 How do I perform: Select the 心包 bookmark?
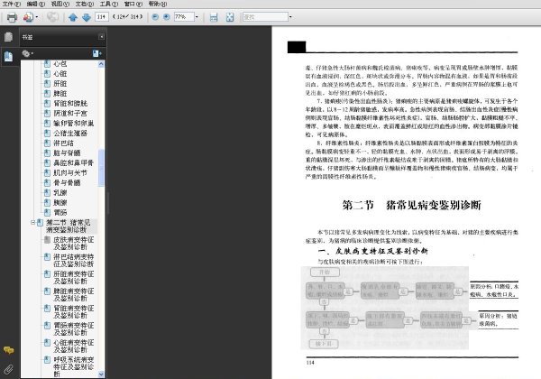pyautogui.click(x=60, y=64)
